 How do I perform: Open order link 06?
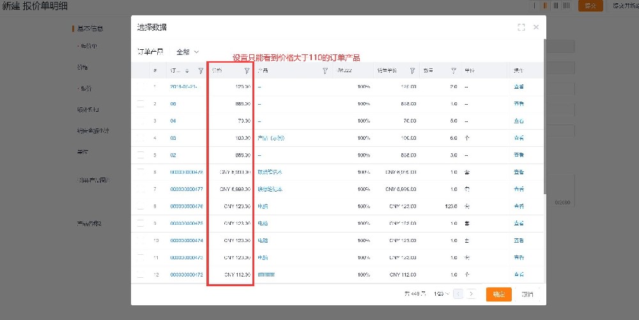173,104
